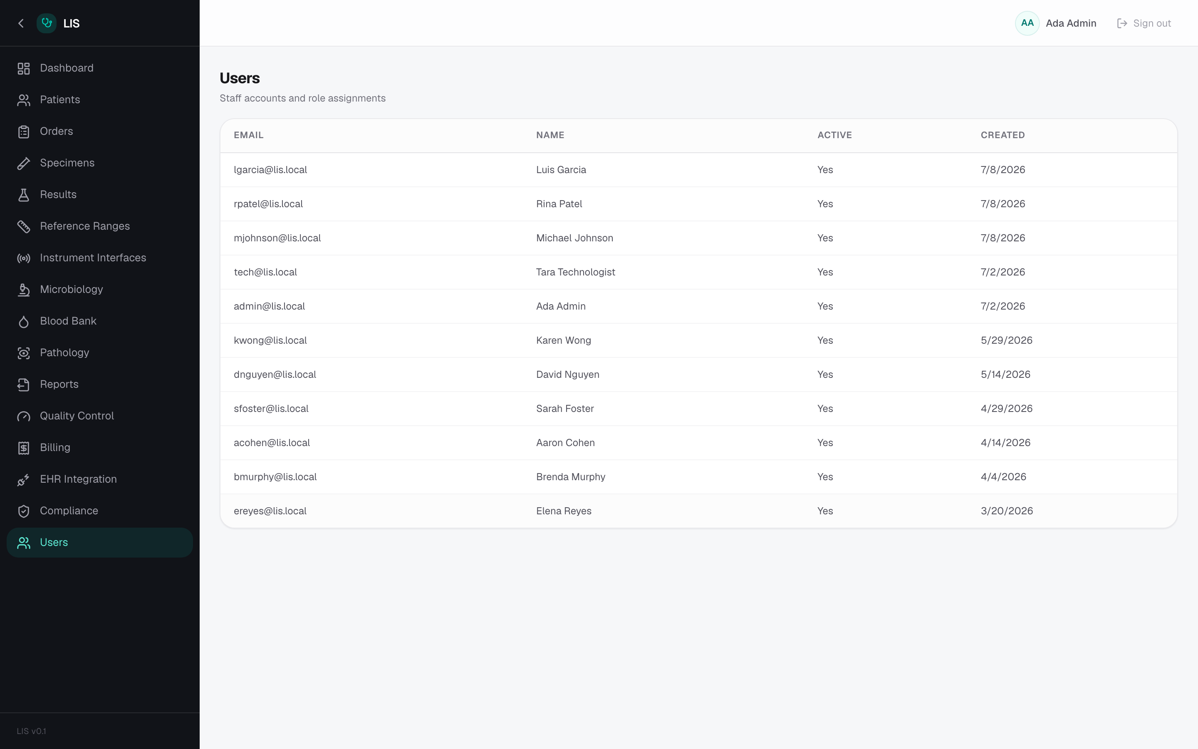Select the ereyes@lis.local row

(698, 511)
